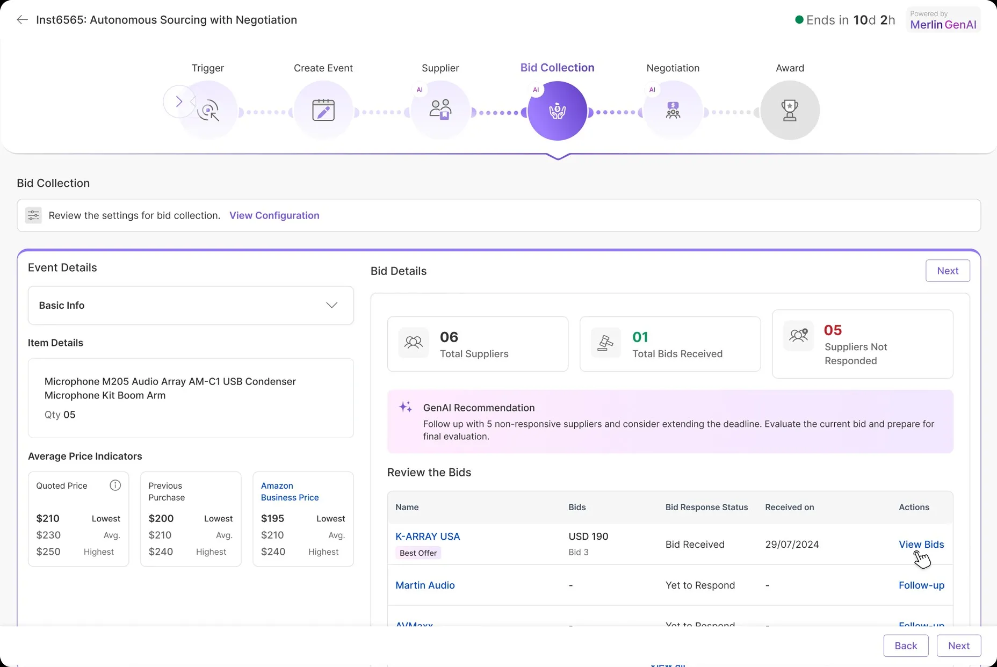This screenshot has width=997, height=667.
Task: Click the configuration sliders icon
Action: click(x=33, y=215)
